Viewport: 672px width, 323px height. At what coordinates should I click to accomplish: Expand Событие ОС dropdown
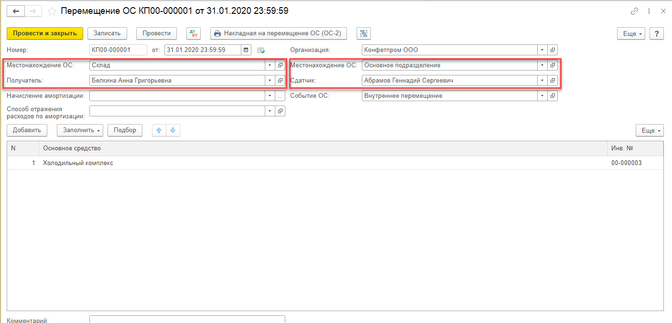click(542, 96)
